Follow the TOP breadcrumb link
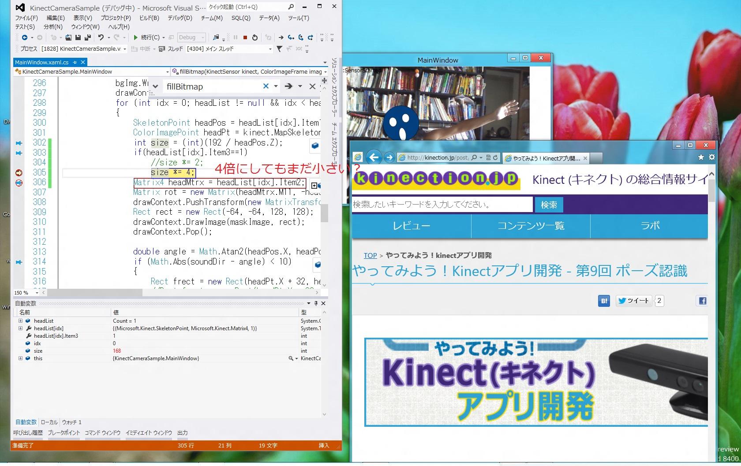The image size is (741, 466). pos(370,256)
